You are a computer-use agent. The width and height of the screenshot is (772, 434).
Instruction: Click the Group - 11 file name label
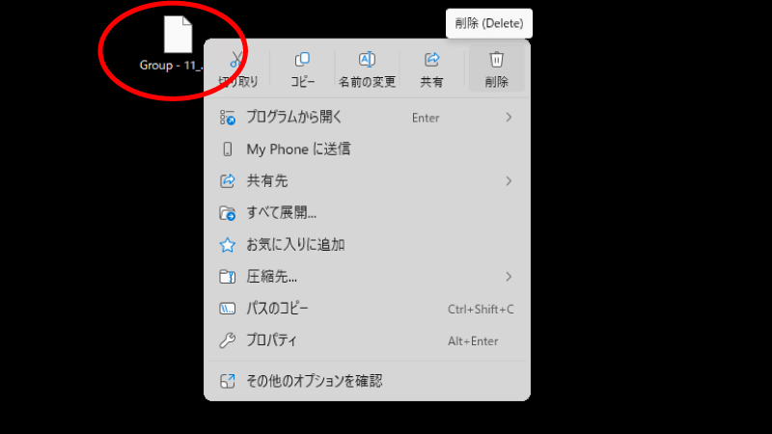(171, 67)
